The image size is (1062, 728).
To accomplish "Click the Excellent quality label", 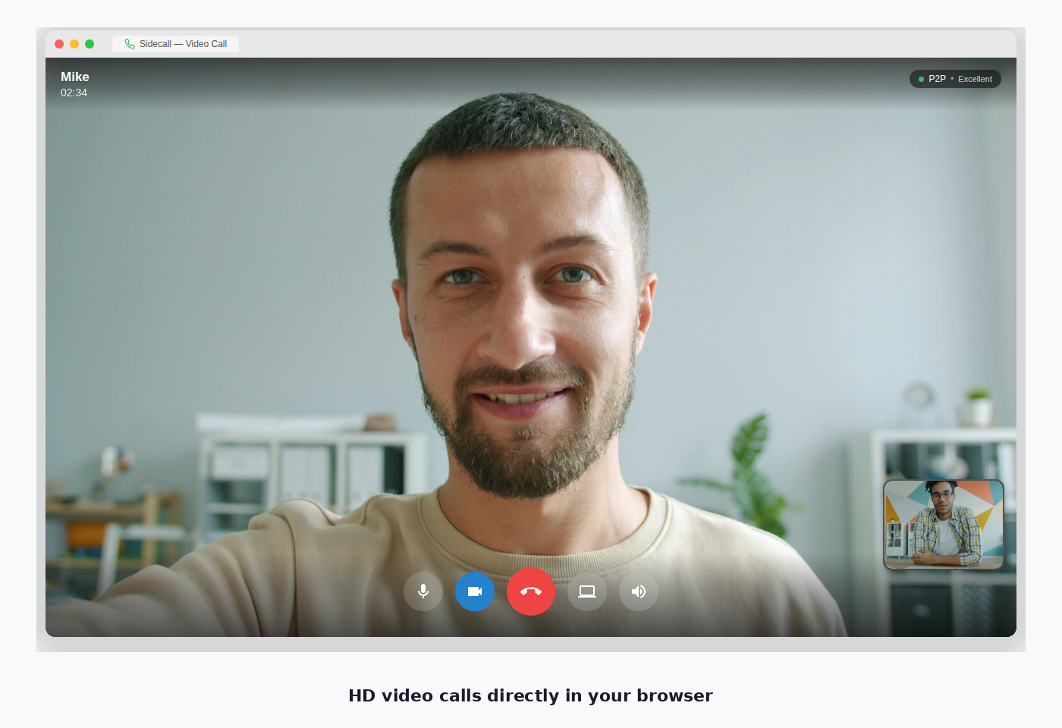I will point(975,79).
